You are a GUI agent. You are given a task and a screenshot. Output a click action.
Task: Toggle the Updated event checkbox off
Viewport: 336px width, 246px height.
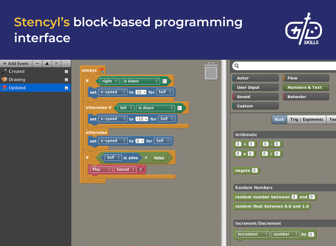point(66,88)
